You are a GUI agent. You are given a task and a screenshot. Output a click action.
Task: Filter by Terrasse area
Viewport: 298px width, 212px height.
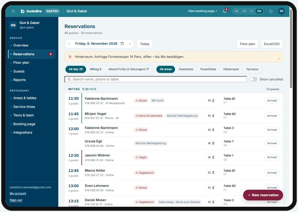pos(252,69)
